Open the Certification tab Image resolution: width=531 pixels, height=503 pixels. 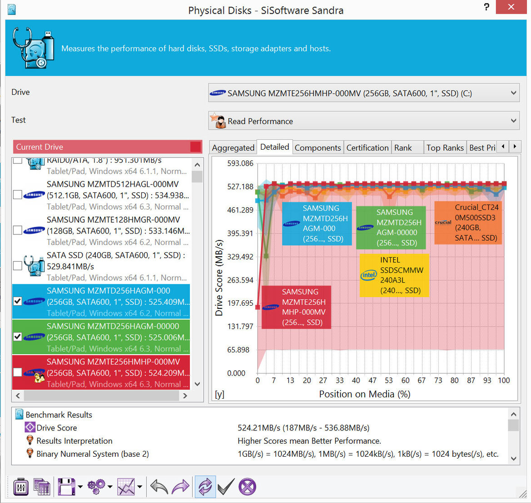point(367,148)
